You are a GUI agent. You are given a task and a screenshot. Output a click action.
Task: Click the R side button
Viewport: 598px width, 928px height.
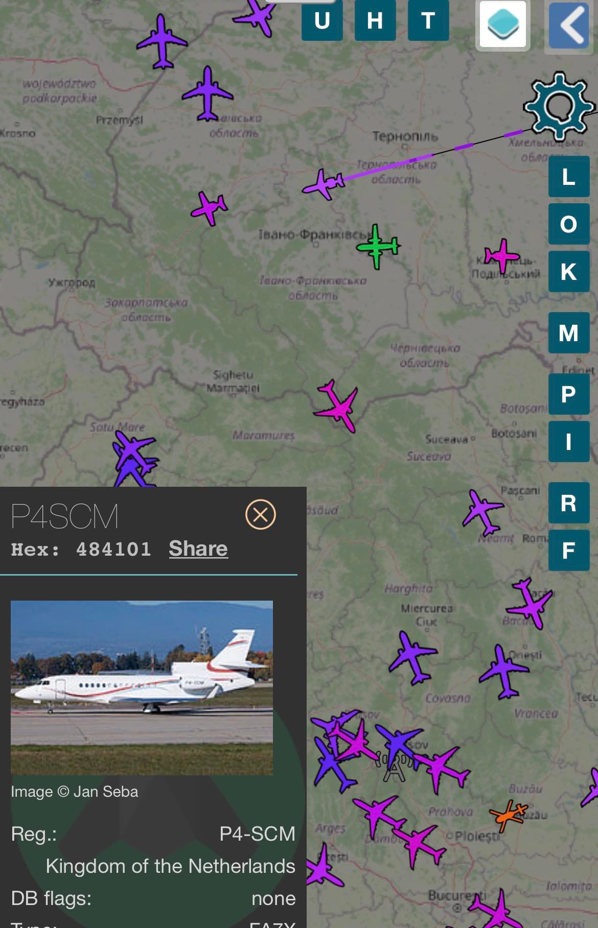[x=569, y=503]
